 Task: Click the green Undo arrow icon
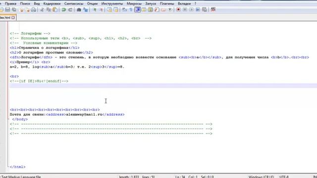click(x=64, y=9)
